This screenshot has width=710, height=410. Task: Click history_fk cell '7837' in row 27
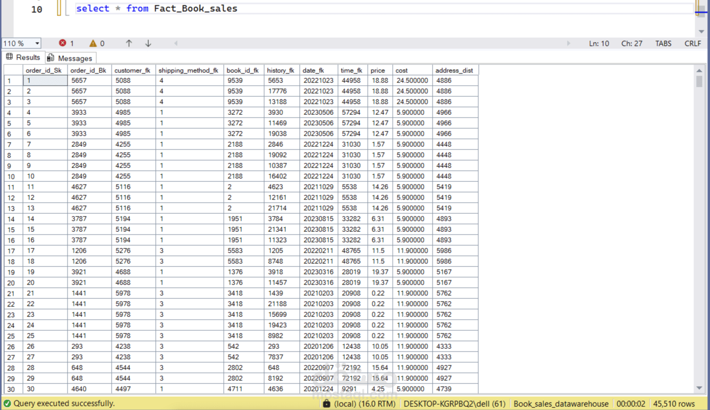pos(282,357)
